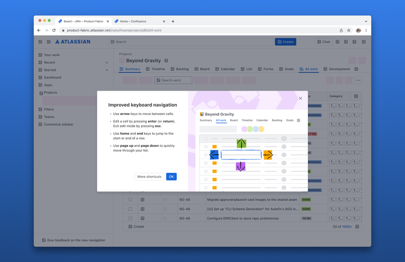Image resolution: width=405 pixels, height=262 pixels.
Task: Open Apps from the sidebar
Action: pos(45,85)
